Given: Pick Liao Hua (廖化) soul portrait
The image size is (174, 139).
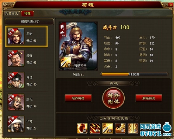Looking at the screenshot, I should (16, 102).
